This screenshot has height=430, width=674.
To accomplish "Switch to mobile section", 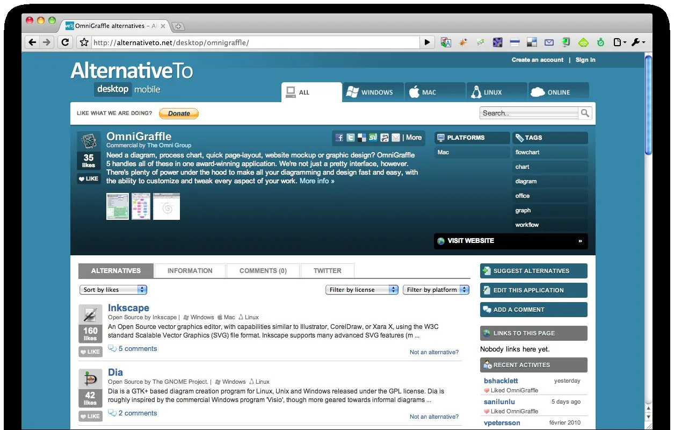I will (147, 89).
